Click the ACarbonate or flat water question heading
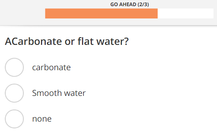 pyautogui.click(x=67, y=41)
